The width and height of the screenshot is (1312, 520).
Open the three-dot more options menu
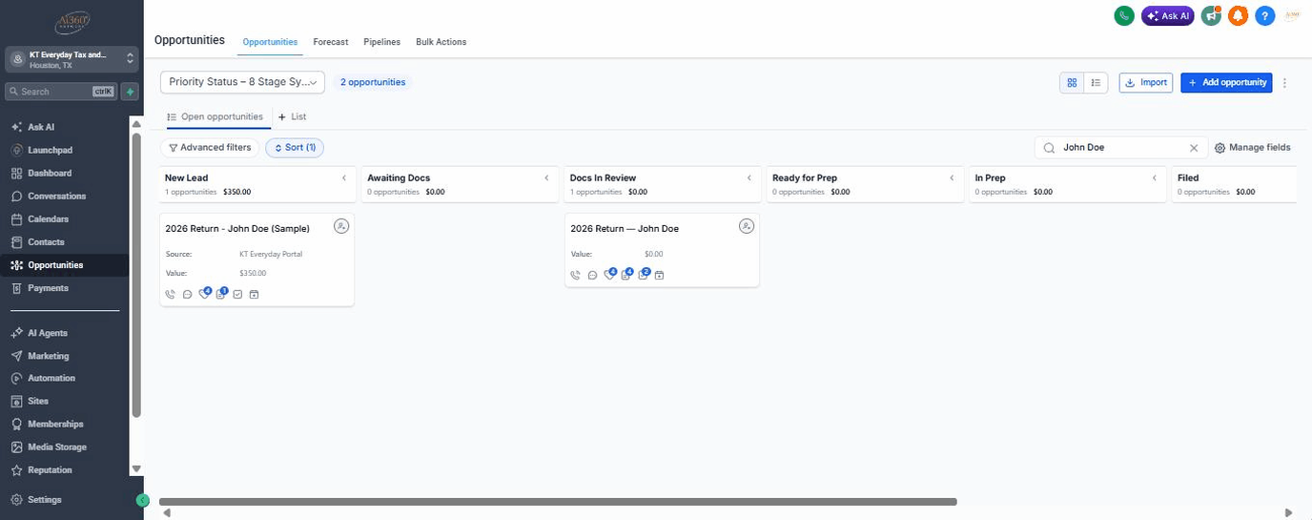1284,83
